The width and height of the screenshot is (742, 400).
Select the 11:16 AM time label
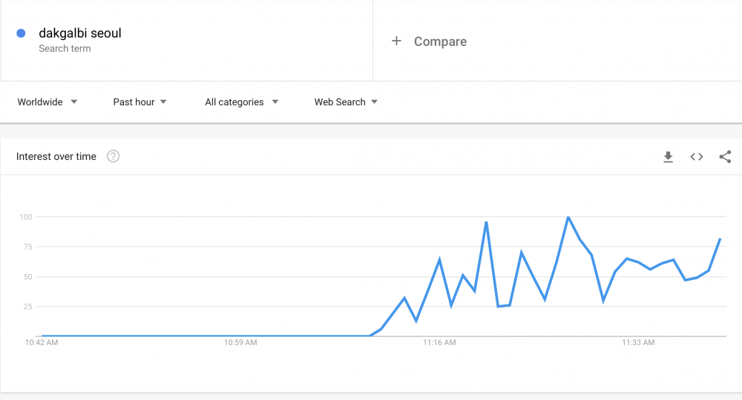439,342
